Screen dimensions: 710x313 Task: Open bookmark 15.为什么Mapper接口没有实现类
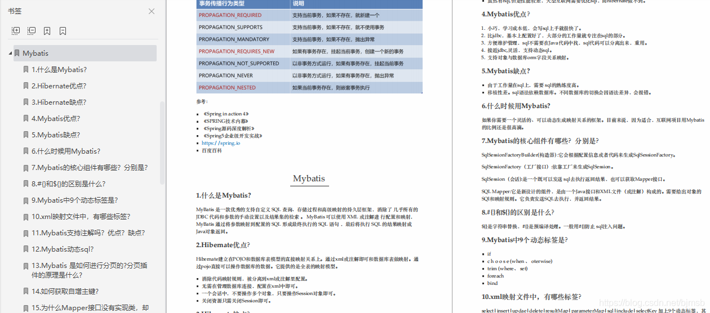pos(90,307)
